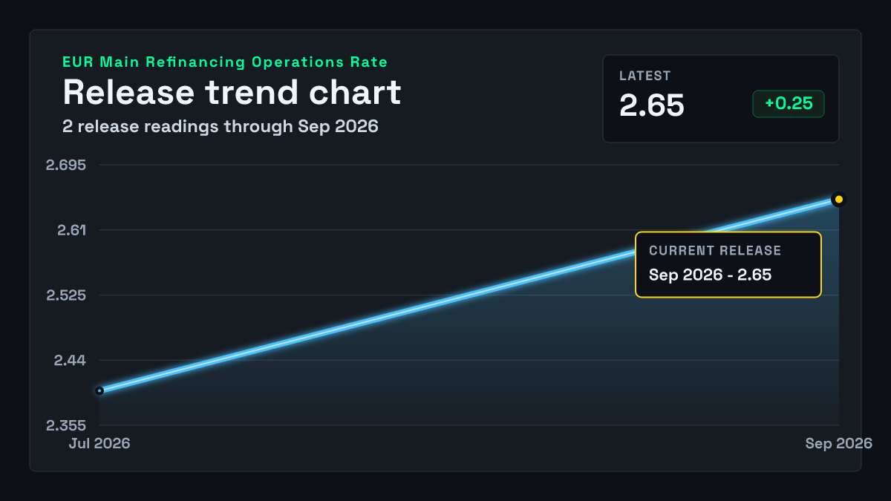Click the Jul 2026 starting data point
This screenshot has height=501, width=891.
click(x=99, y=390)
